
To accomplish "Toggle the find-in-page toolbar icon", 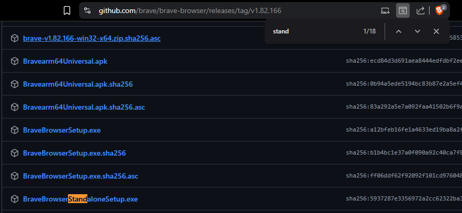I will point(403,11).
